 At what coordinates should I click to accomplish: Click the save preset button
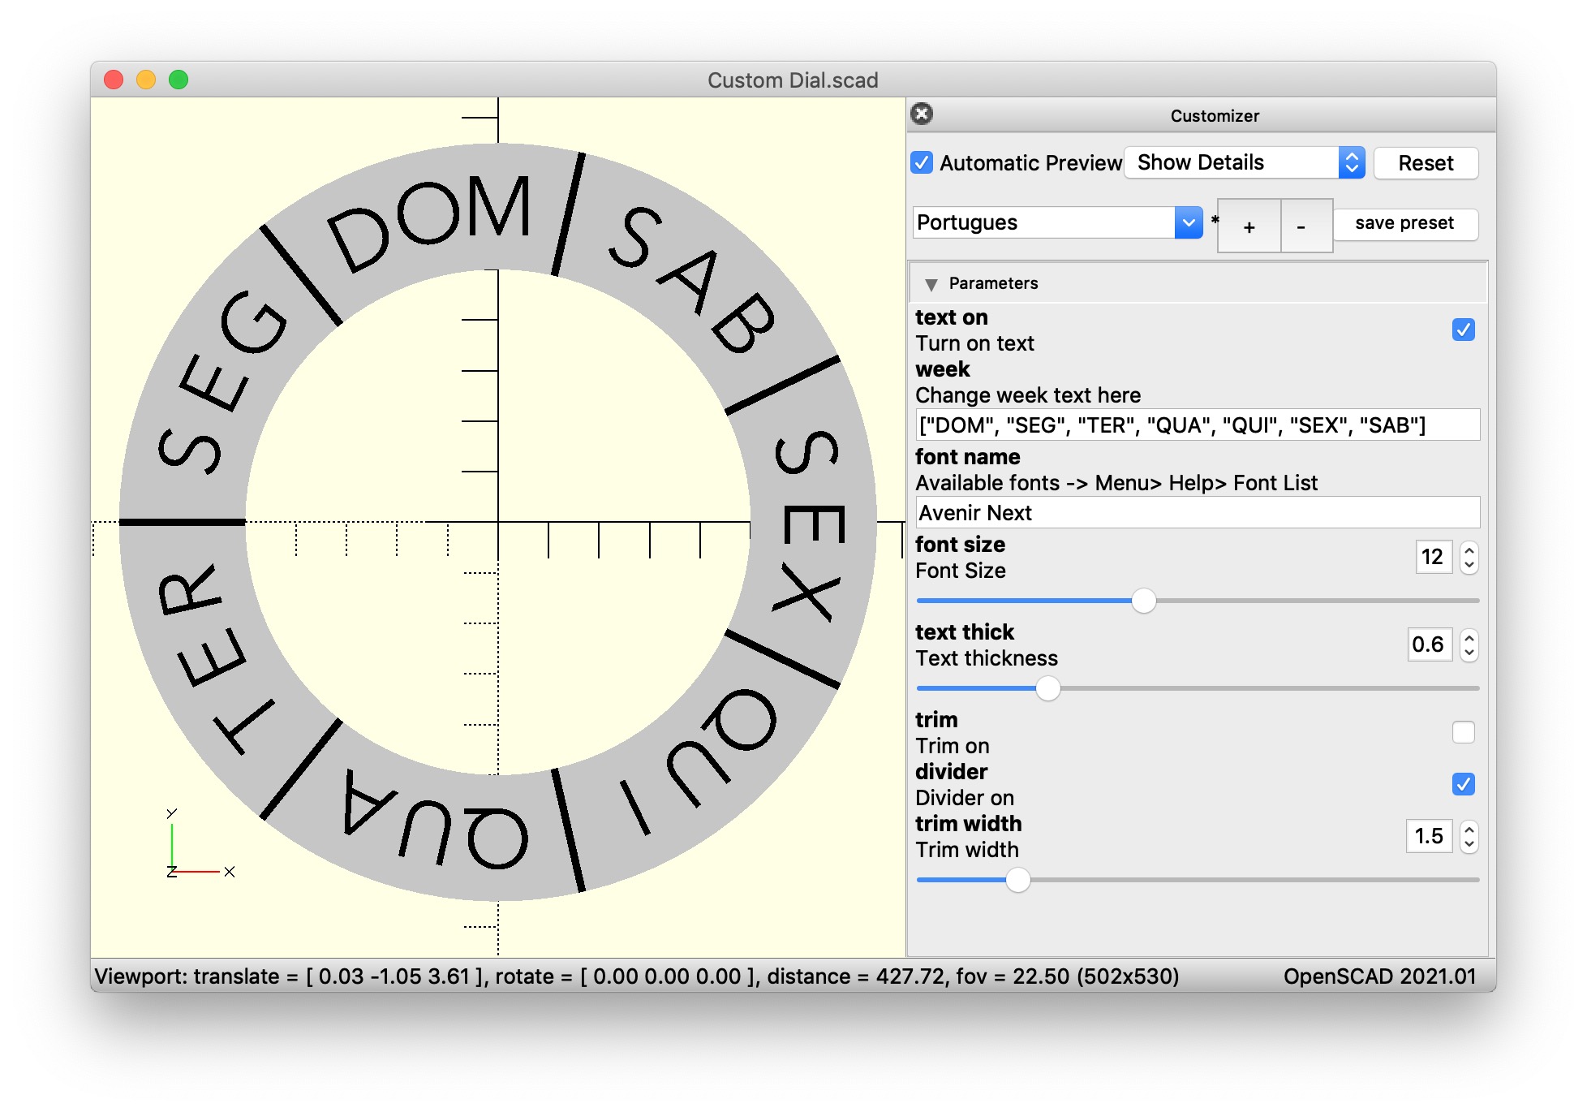(1404, 223)
